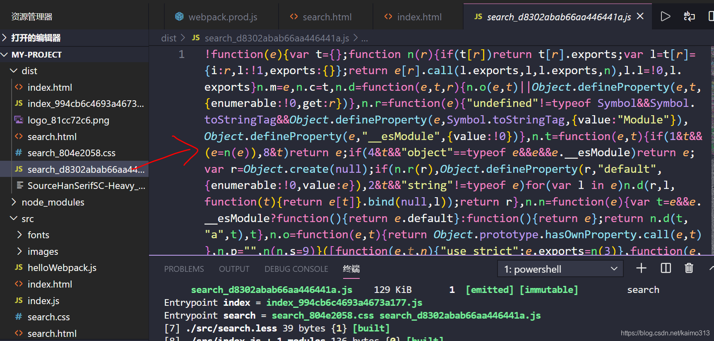The height and width of the screenshot is (341, 714).
Task: Open the DEBUG CONSOLE panel tab
Action: 296,269
